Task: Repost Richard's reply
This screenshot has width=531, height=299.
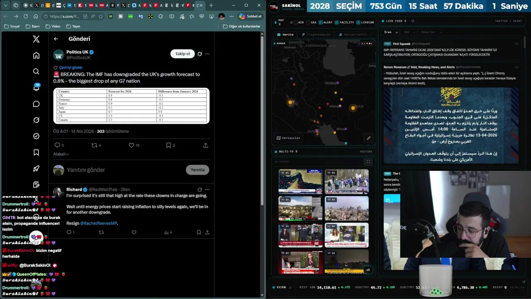Action: coord(101,232)
